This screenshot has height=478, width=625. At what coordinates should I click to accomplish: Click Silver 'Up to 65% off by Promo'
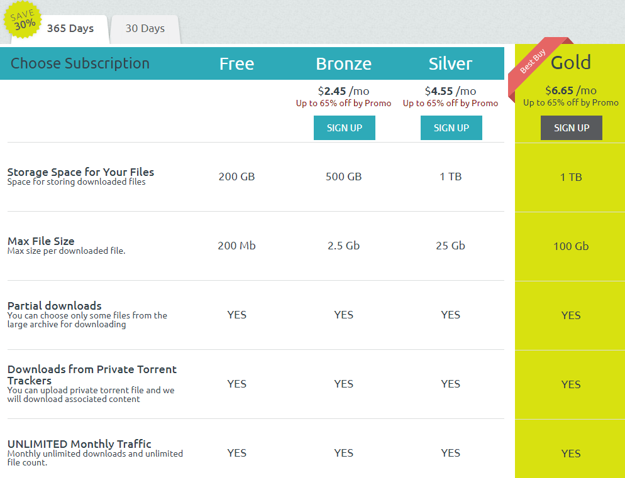coord(450,103)
